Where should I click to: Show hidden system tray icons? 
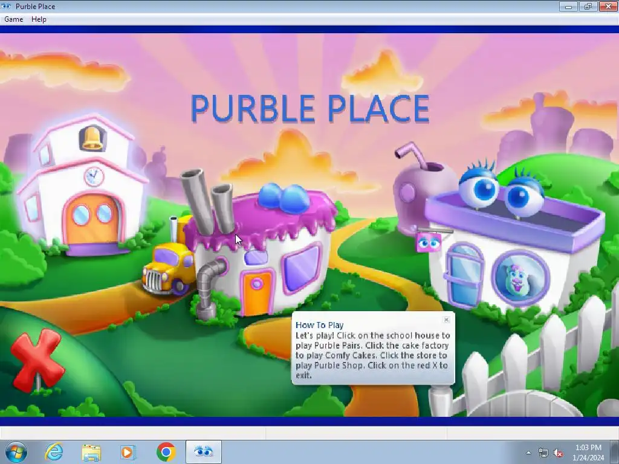click(x=528, y=453)
